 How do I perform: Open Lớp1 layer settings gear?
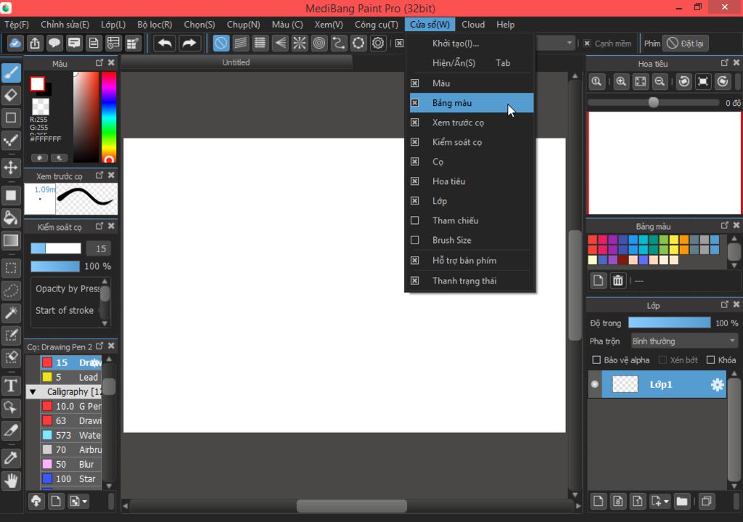[717, 385]
